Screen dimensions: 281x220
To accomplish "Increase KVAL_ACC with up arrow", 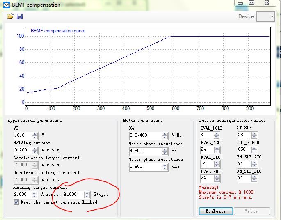I will pos(217,148).
